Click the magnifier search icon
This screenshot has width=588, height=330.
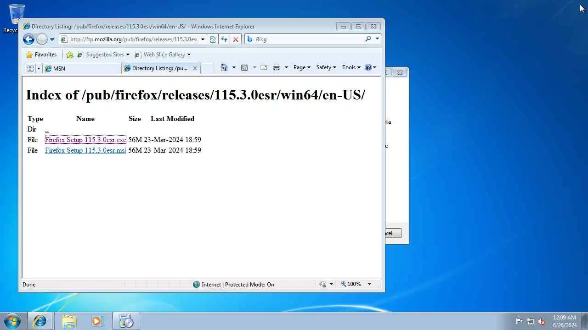tap(368, 39)
